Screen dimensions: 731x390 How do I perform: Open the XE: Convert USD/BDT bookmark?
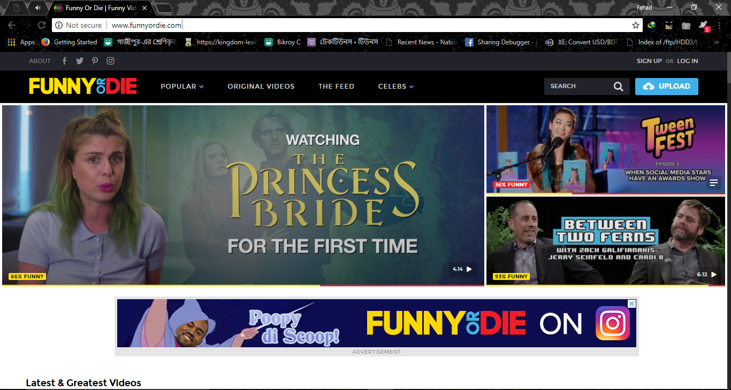[x=582, y=42]
